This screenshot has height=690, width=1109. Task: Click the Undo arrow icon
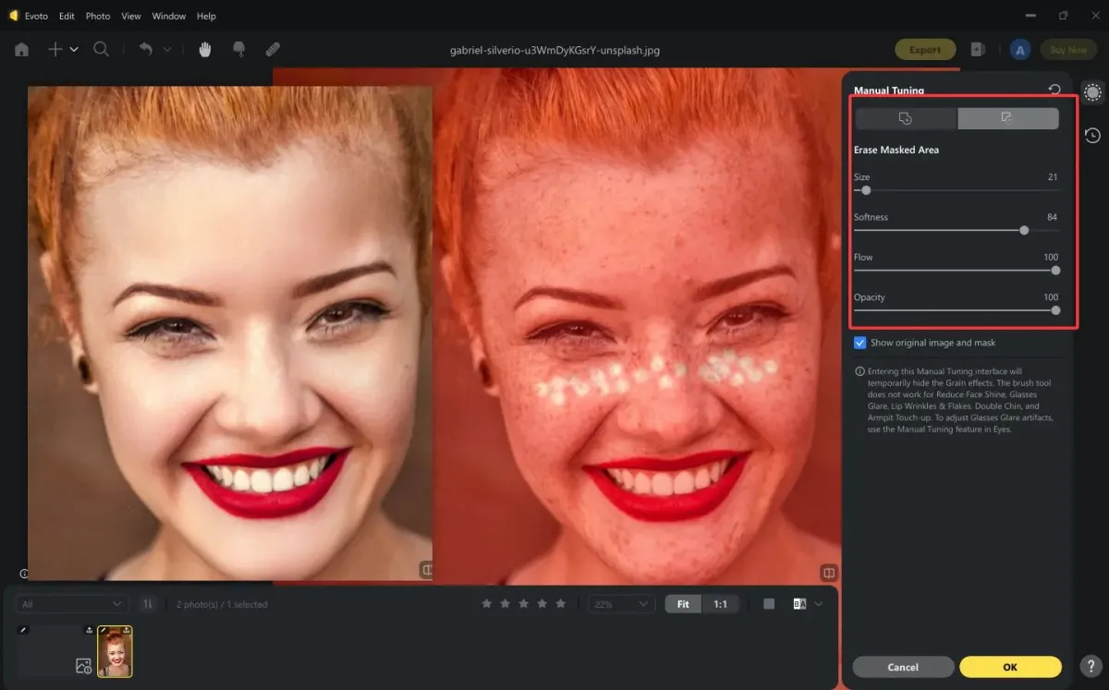pos(146,50)
